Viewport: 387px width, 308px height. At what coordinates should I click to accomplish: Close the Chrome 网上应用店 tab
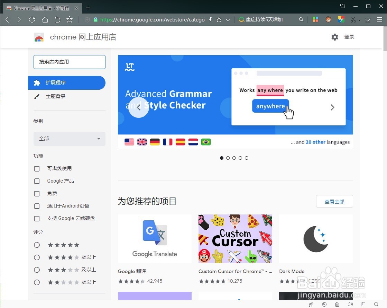coord(76,8)
